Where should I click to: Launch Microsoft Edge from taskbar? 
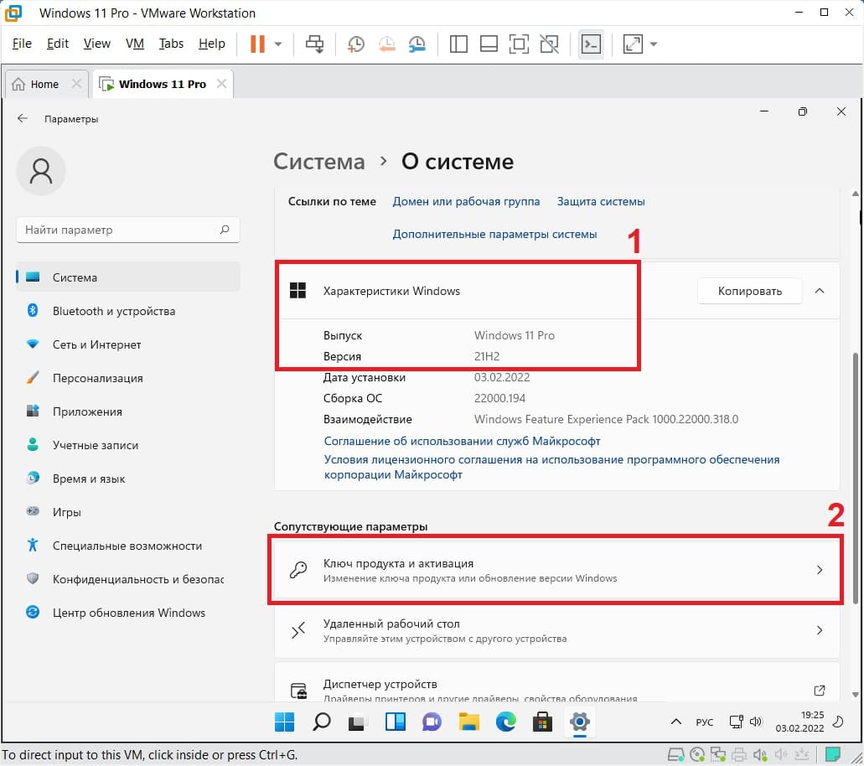tap(506, 722)
